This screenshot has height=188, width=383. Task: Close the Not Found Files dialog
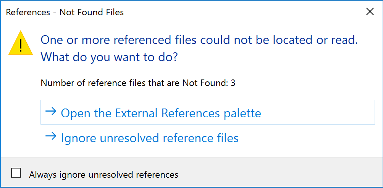click(x=370, y=12)
